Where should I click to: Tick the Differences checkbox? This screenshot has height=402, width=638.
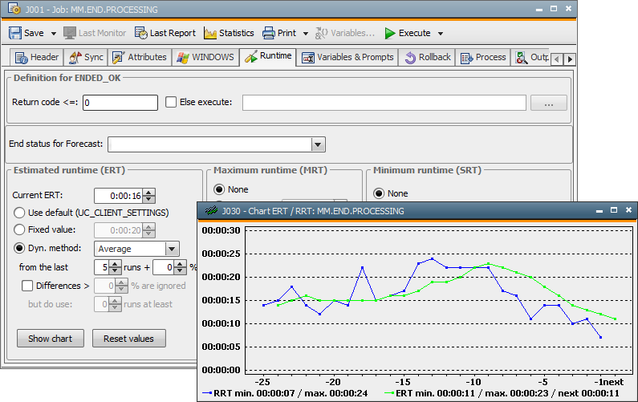(27, 286)
